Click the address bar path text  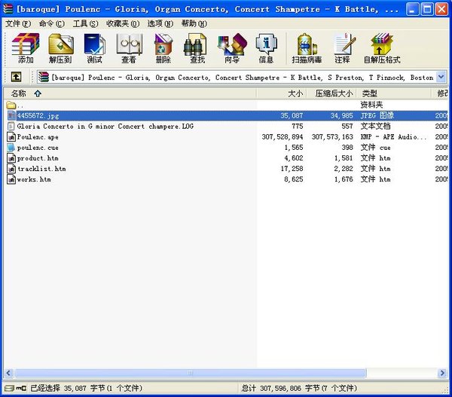click(242, 78)
